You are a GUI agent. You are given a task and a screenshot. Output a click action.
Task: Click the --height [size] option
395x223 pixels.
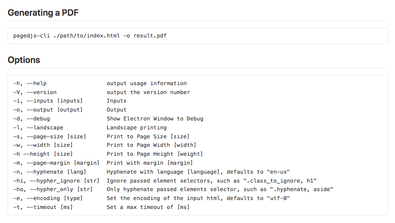pyautogui.click(x=43, y=154)
